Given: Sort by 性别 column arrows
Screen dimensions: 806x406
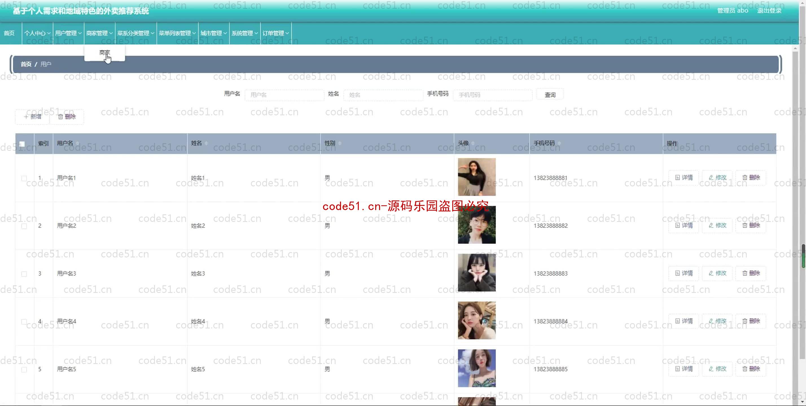Looking at the screenshot, I should 340,144.
